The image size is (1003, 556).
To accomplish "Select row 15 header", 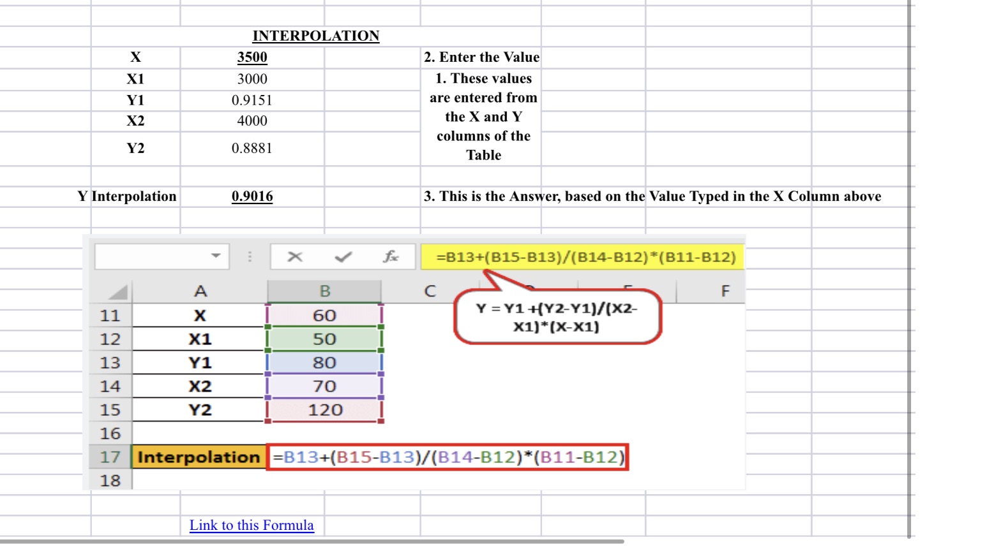I will coord(110,410).
